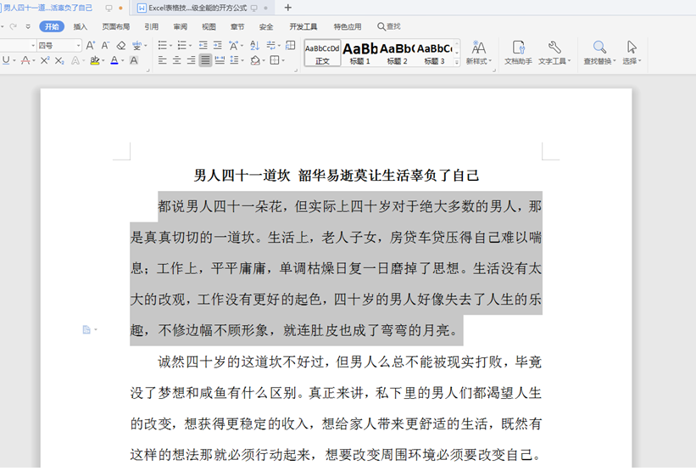696x471 pixels.
Task: Increase paragraph indent
Action: 218,45
